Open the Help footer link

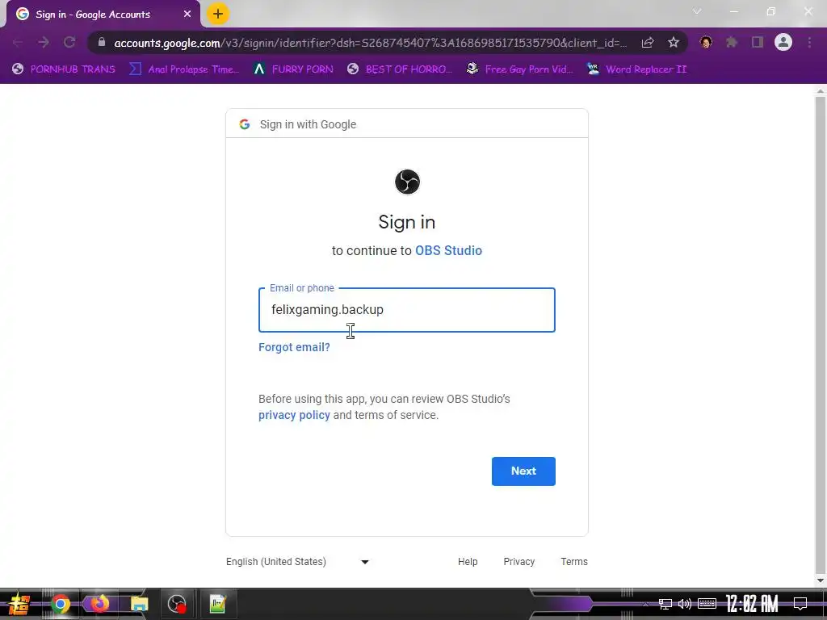(x=468, y=562)
